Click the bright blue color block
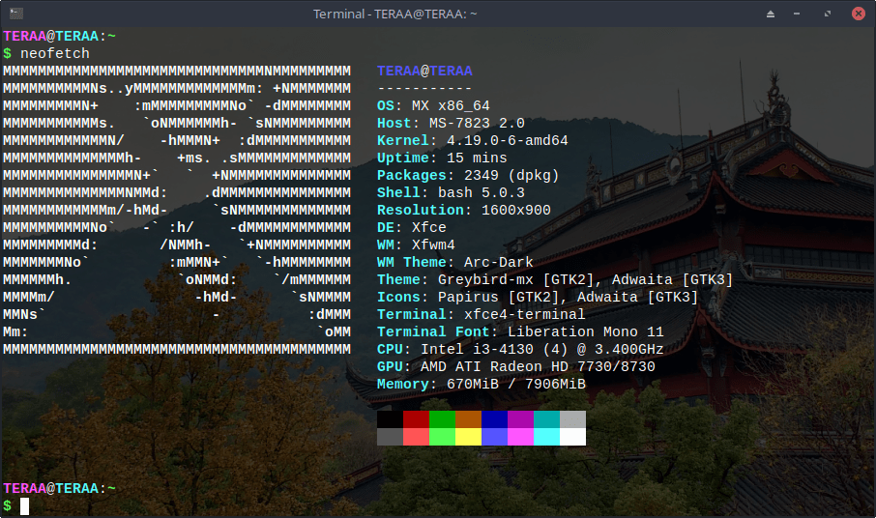This screenshot has height=518, width=876. pyautogui.click(x=494, y=437)
